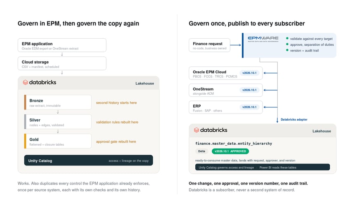Click the Delta badge

coord(202,151)
